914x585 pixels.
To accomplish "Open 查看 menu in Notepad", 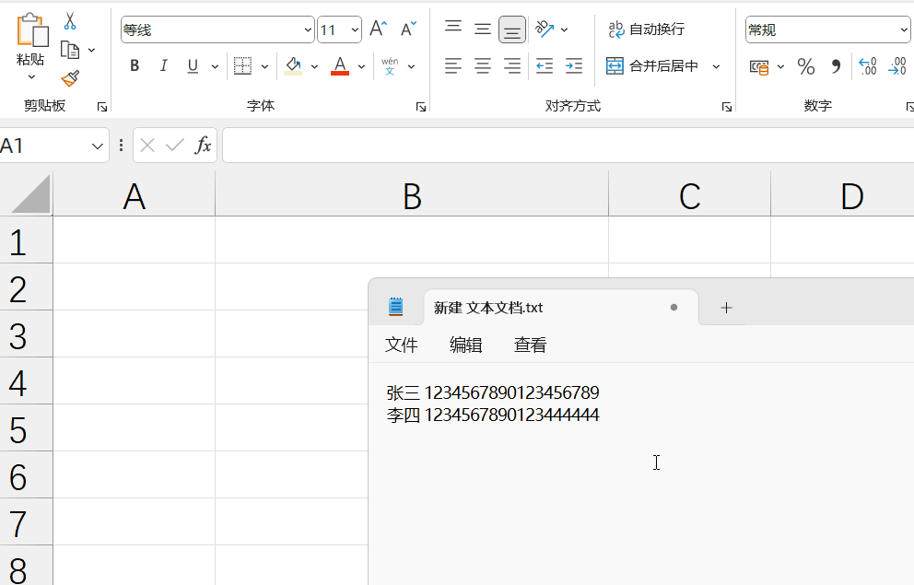I will coord(530,345).
